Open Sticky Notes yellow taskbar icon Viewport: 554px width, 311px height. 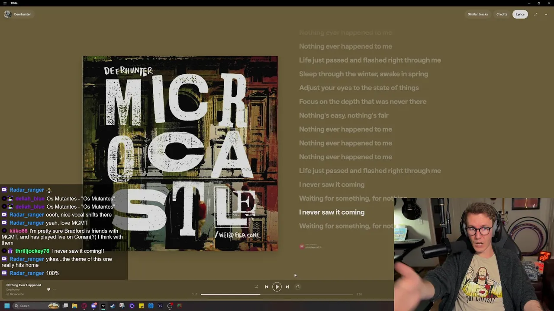click(141, 306)
